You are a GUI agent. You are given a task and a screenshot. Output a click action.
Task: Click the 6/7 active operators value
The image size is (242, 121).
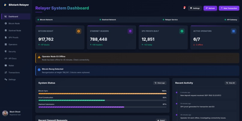point(197,39)
